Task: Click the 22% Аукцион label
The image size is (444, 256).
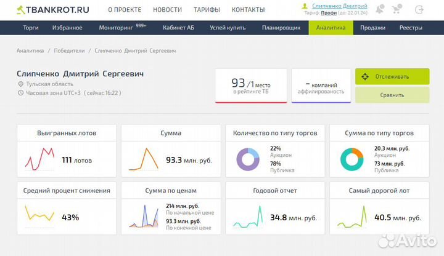Action: pyautogui.click(x=281, y=151)
